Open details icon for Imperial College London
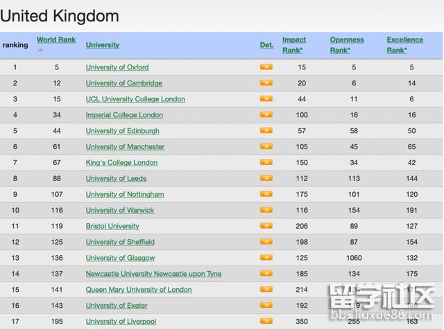 click(266, 114)
